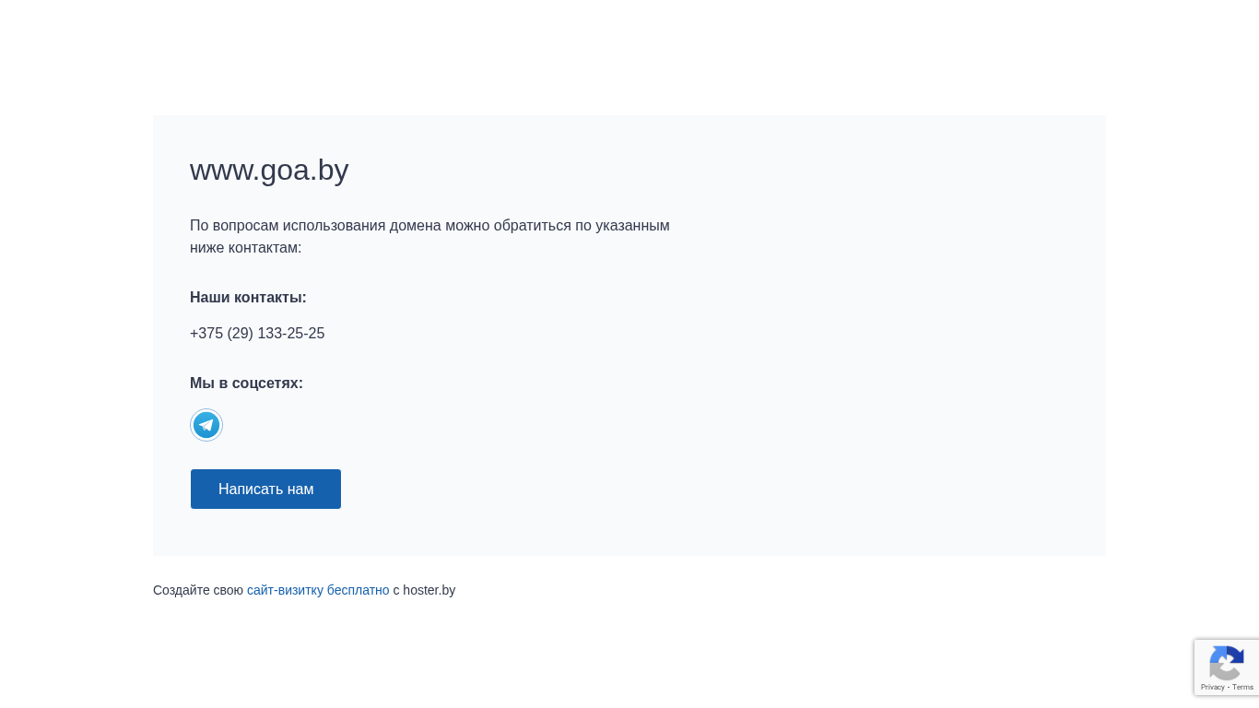The height and width of the screenshot is (708, 1259).
Task: Click the Создайте свою footer text
Action: tap(198, 590)
